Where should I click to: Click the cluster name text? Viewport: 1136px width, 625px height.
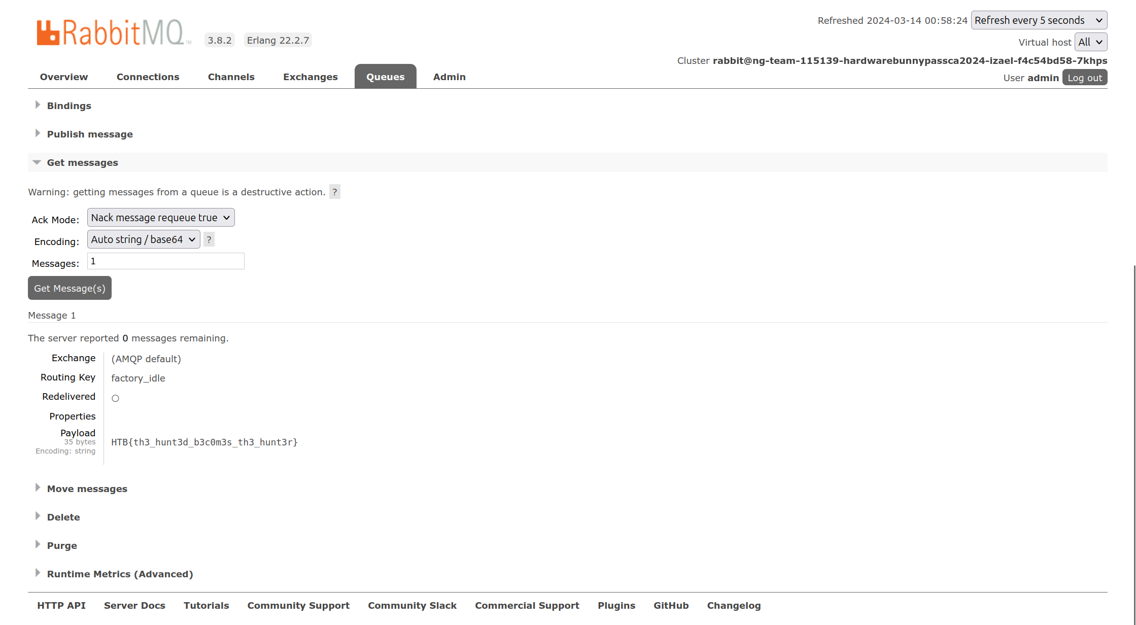(910, 61)
